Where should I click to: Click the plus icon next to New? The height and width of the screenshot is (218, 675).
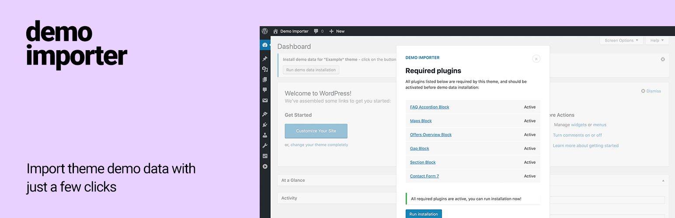tap(331, 31)
